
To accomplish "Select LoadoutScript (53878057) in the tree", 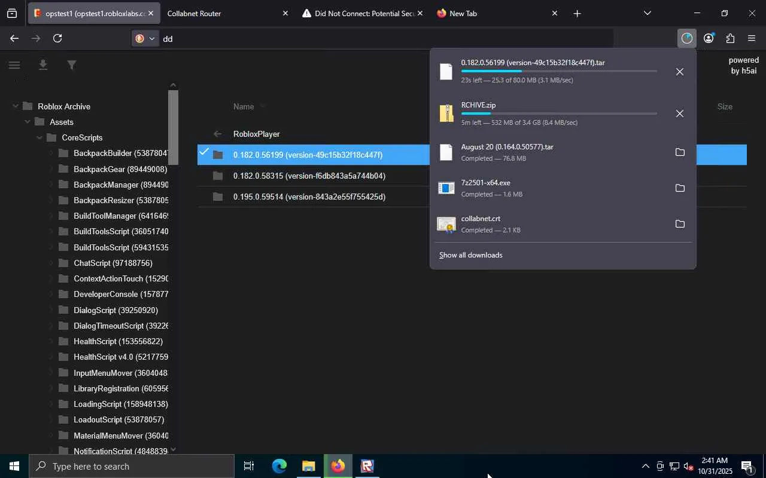I will click(118, 419).
